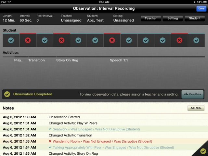
Task: Click the red X icon in Wandering Room note
Action: pyautogui.click(x=50, y=141)
